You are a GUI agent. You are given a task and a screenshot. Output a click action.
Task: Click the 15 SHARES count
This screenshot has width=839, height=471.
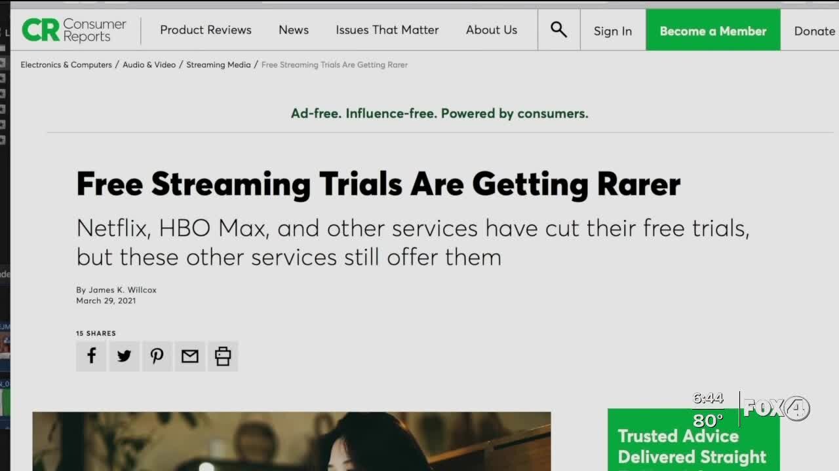96,333
